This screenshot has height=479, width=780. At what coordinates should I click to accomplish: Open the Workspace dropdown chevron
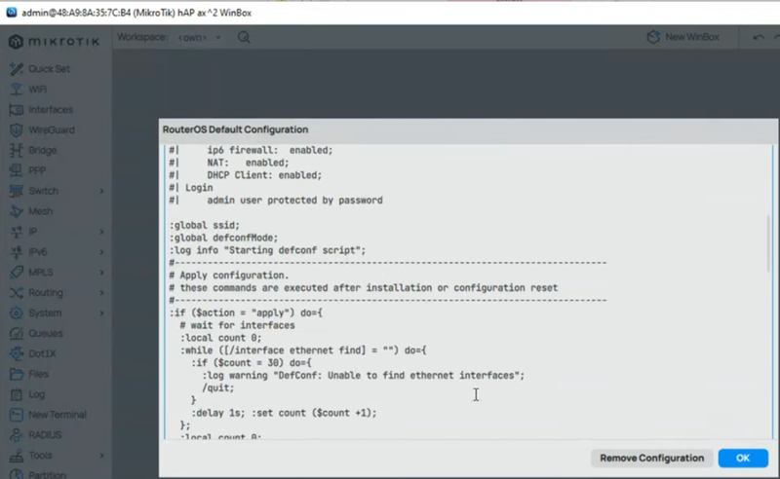pyautogui.click(x=217, y=37)
